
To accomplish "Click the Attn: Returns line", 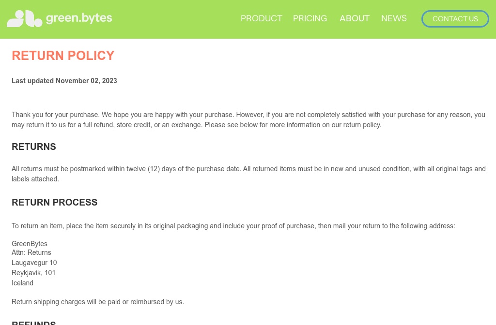I will pyautogui.click(x=31, y=252).
